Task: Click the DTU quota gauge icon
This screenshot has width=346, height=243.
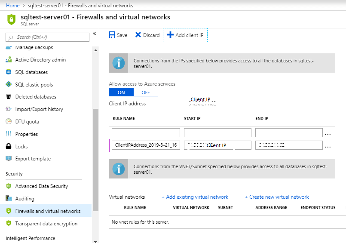Action: pyautogui.click(x=9, y=121)
